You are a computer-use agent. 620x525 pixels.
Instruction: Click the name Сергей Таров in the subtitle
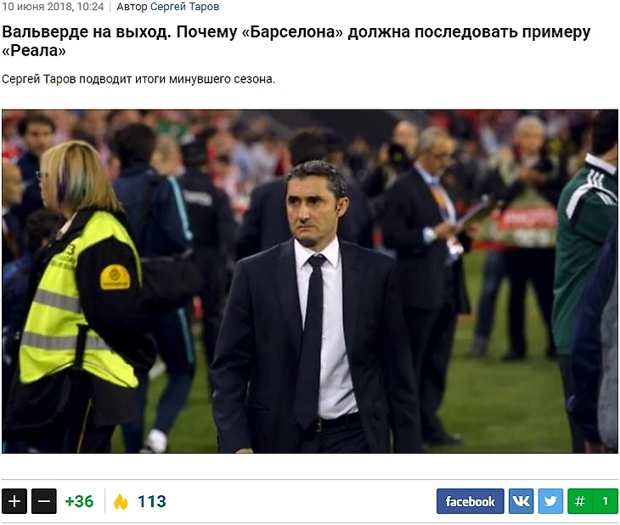[38, 79]
